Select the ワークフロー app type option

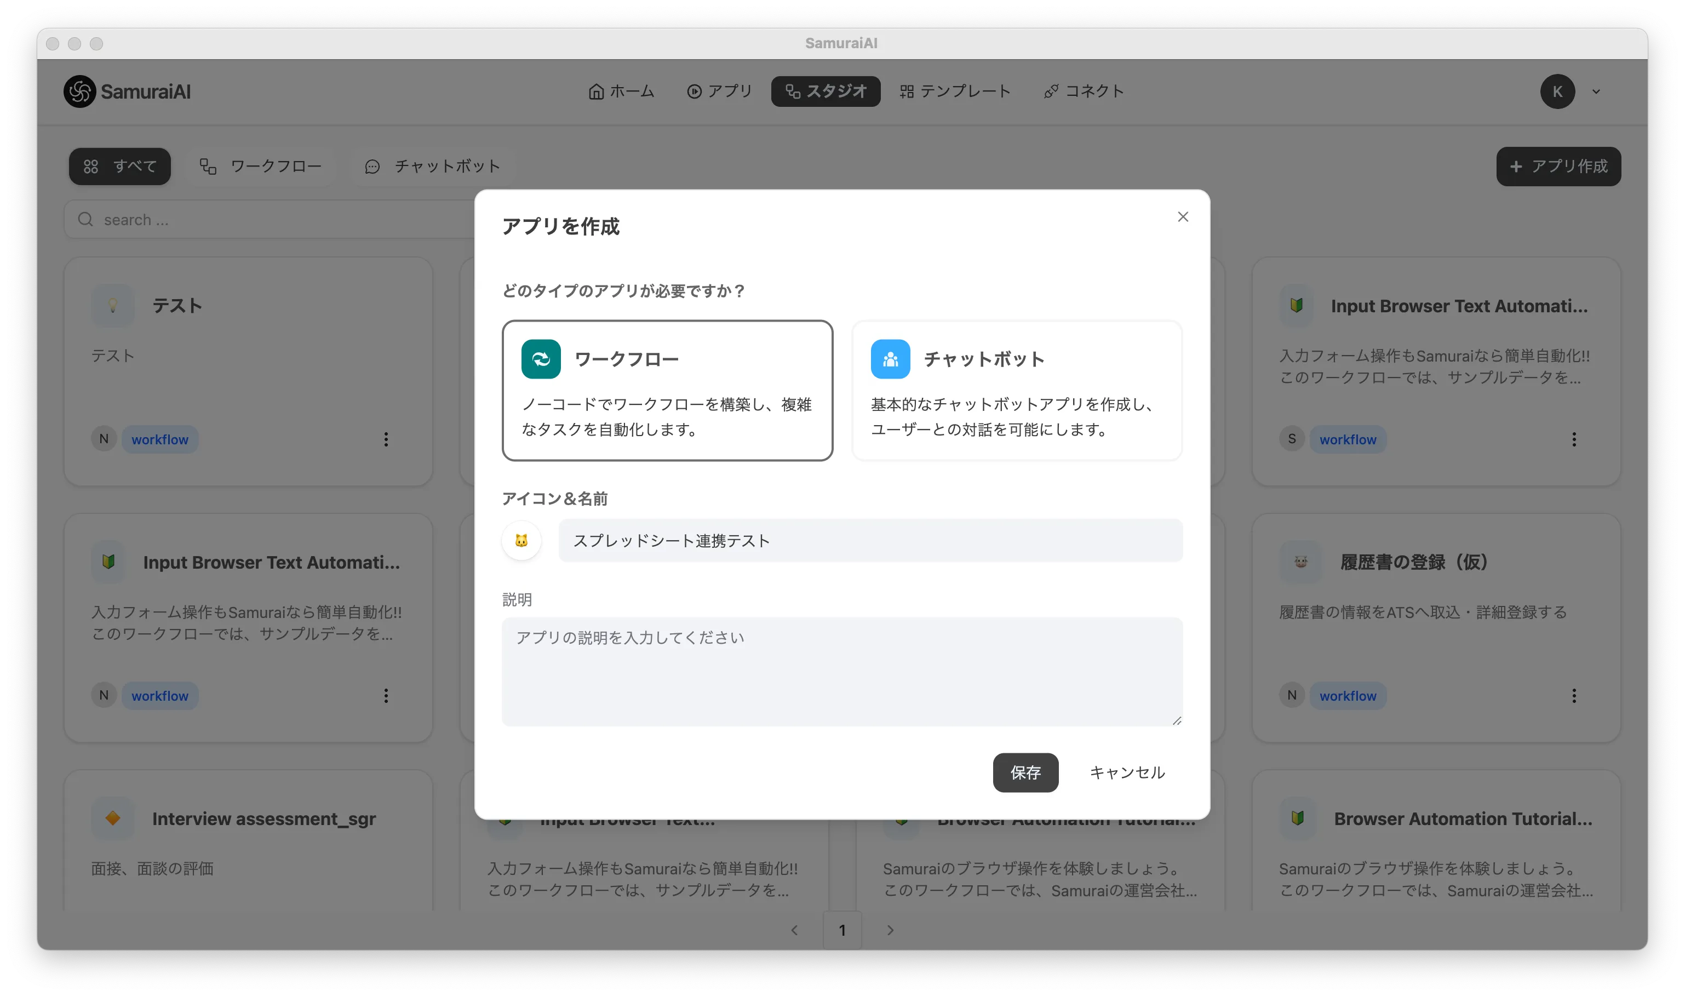pos(667,390)
